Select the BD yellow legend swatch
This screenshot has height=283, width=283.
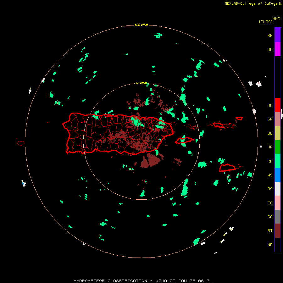click(x=278, y=133)
